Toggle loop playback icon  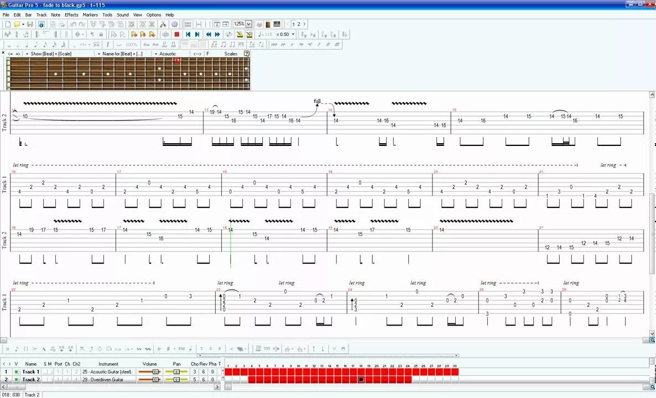[x=229, y=34]
